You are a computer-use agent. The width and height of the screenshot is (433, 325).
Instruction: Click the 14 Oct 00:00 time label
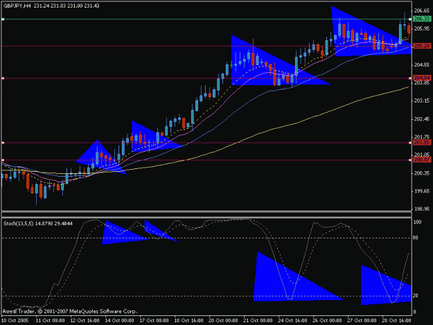(x=119, y=320)
